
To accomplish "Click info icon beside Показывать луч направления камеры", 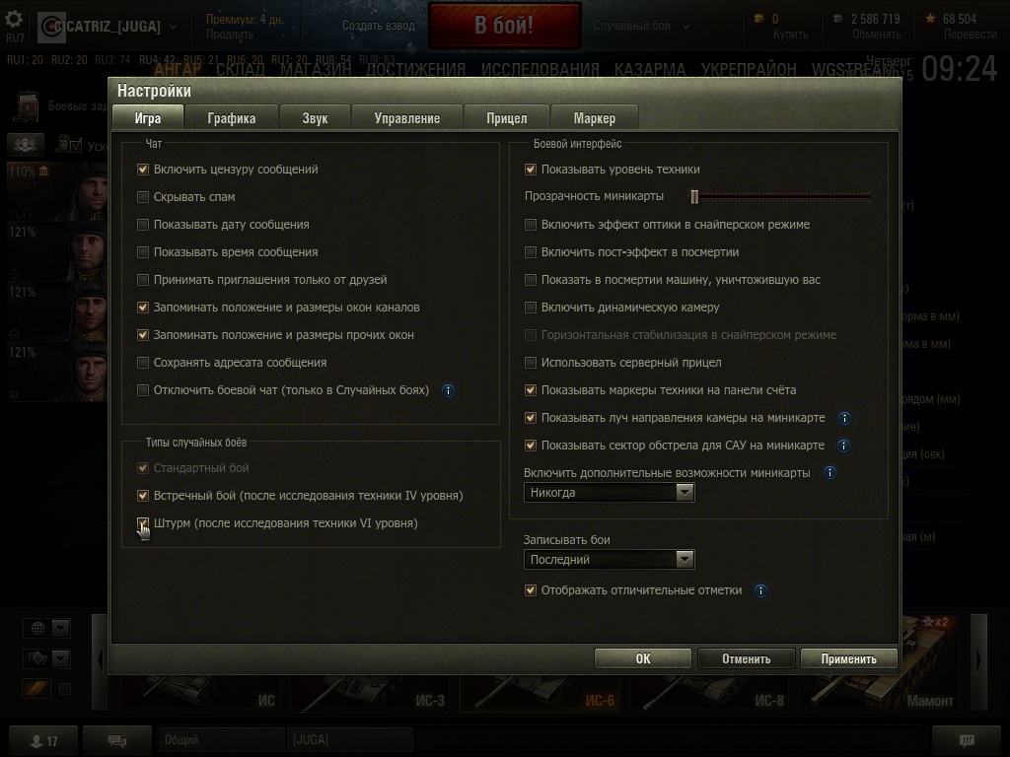I will click(x=844, y=418).
